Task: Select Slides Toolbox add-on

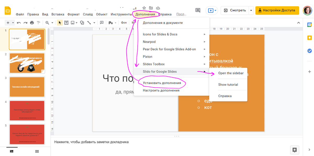Action: point(171,64)
